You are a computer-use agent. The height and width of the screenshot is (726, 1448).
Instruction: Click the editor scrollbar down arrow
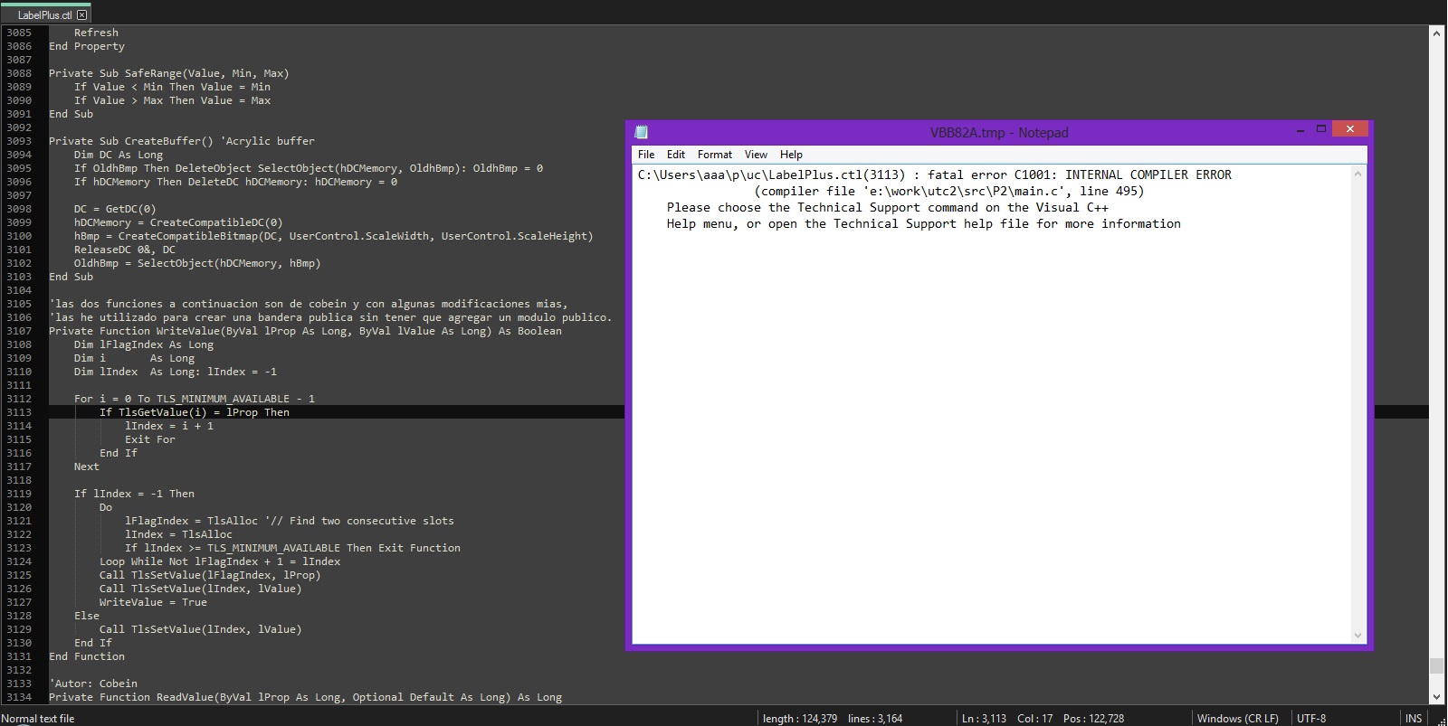(1436, 697)
